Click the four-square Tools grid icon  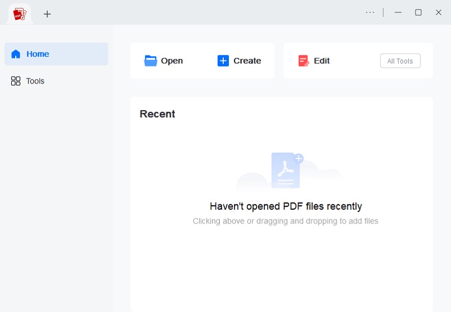click(x=16, y=81)
